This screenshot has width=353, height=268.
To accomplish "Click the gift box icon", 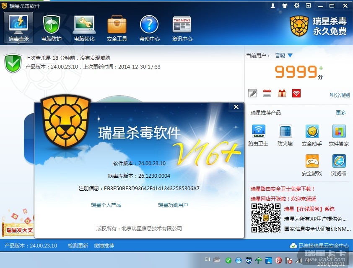I will pyautogui.click(x=282, y=93).
